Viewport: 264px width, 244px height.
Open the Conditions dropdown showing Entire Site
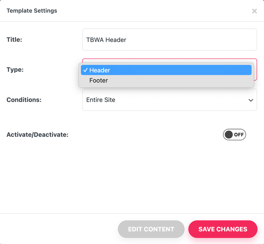pyautogui.click(x=169, y=100)
